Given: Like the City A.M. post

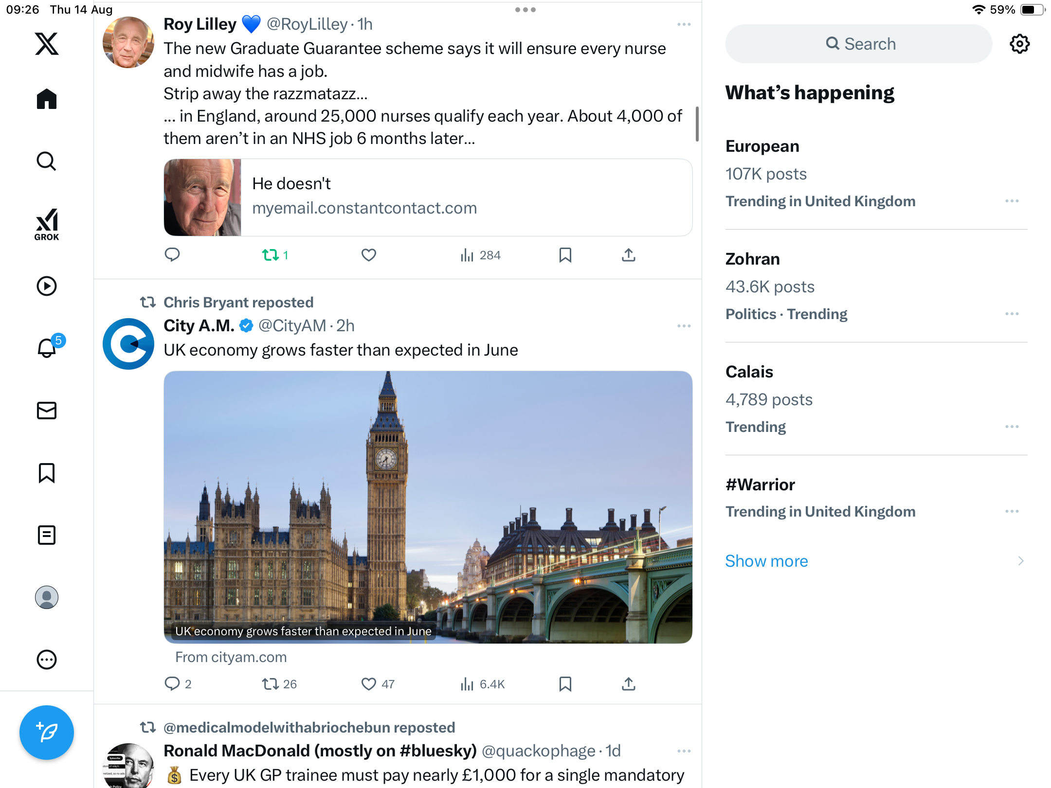Looking at the screenshot, I should (x=369, y=684).
